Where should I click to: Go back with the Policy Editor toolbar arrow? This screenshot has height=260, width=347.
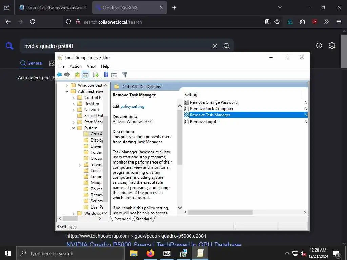[x=59, y=75]
